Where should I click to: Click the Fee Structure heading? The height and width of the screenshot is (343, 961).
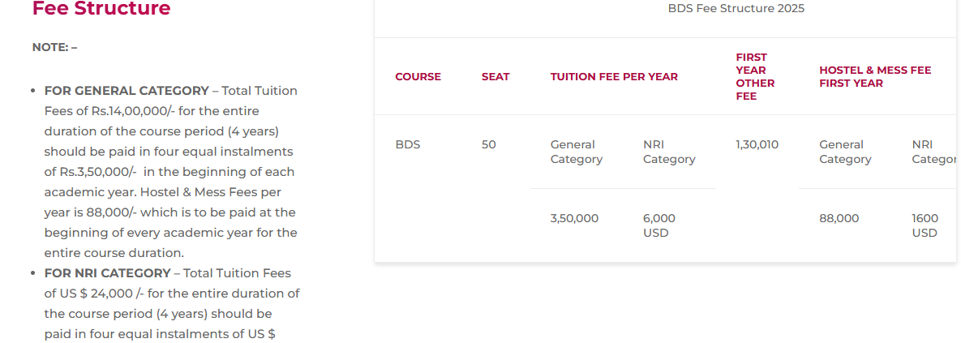(101, 9)
